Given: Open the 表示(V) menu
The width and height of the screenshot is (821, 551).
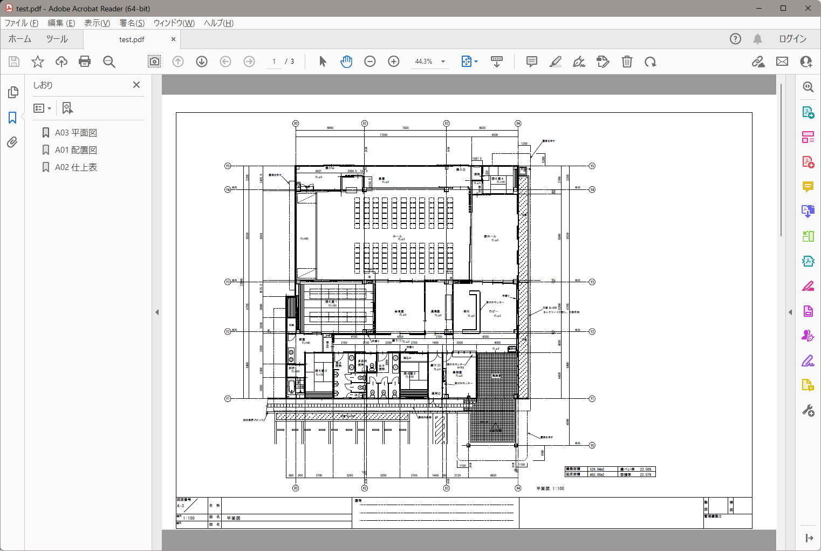Looking at the screenshot, I should (x=97, y=23).
